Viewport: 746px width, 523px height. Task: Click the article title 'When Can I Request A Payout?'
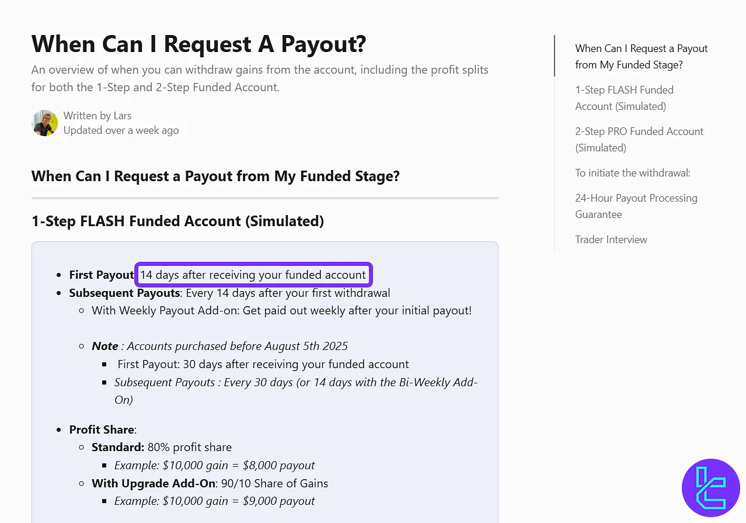click(x=198, y=44)
